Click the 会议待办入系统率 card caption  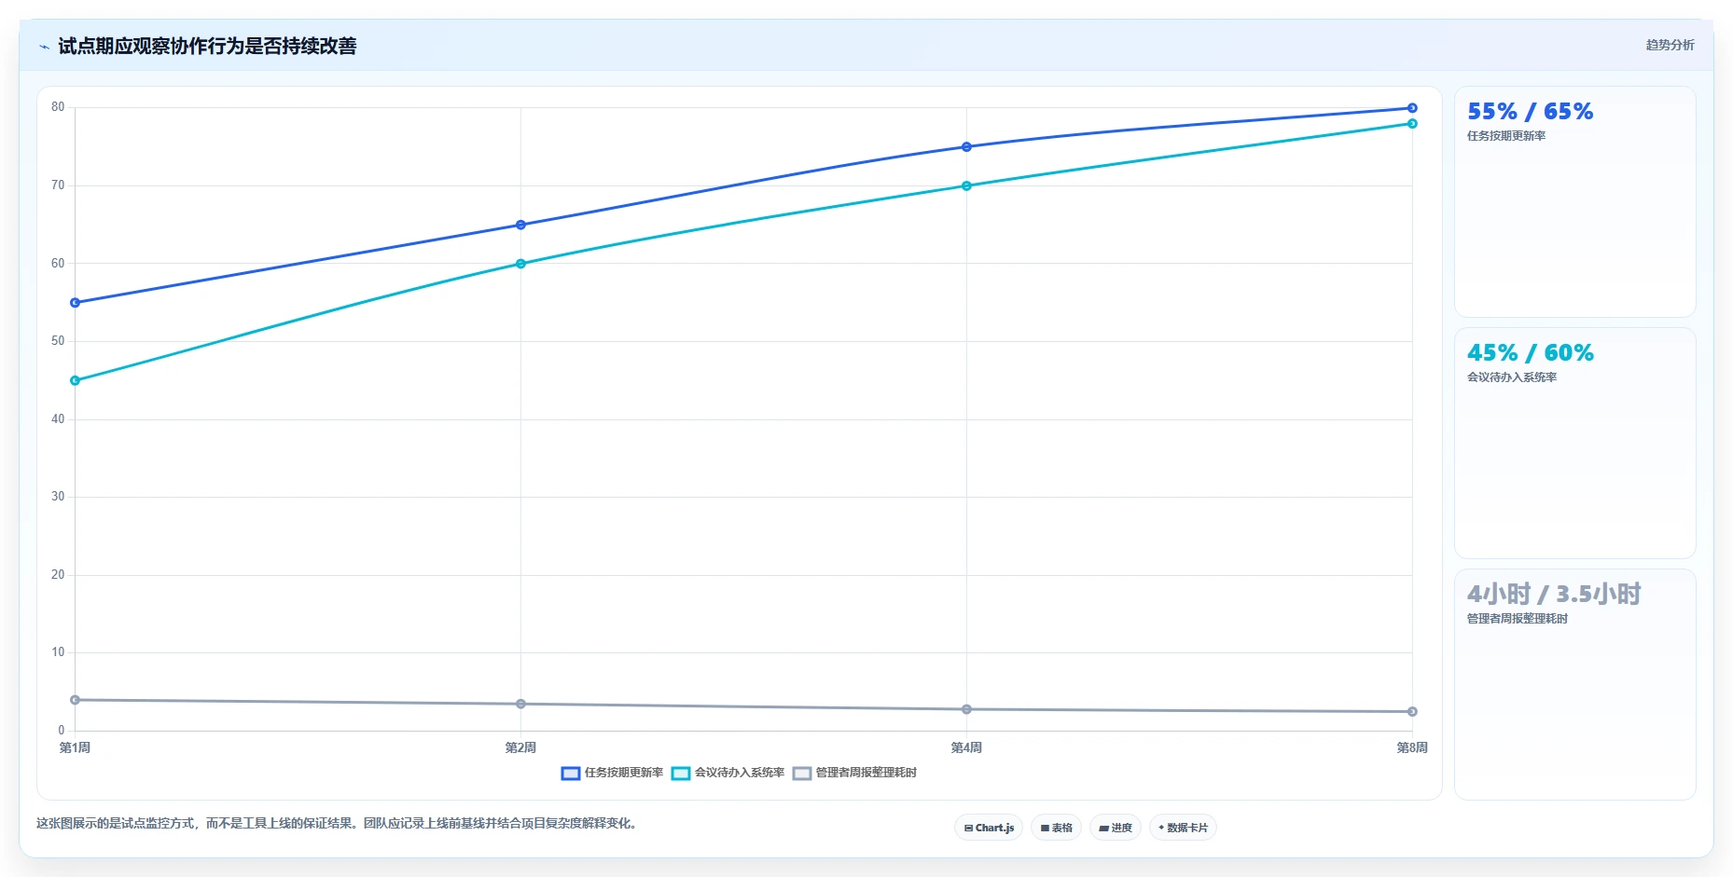click(1512, 377)
